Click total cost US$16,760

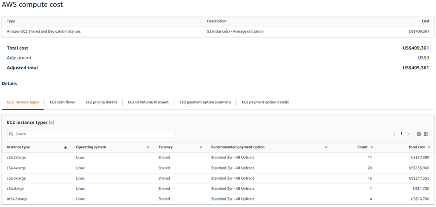pos(420,199)
